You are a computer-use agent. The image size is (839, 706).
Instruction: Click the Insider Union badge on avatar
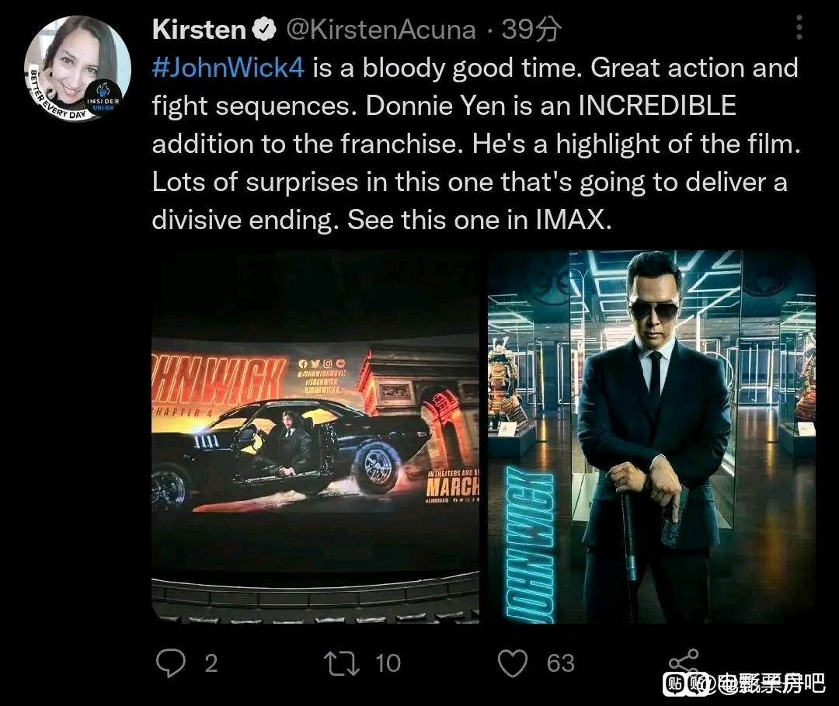coord(104,96)
